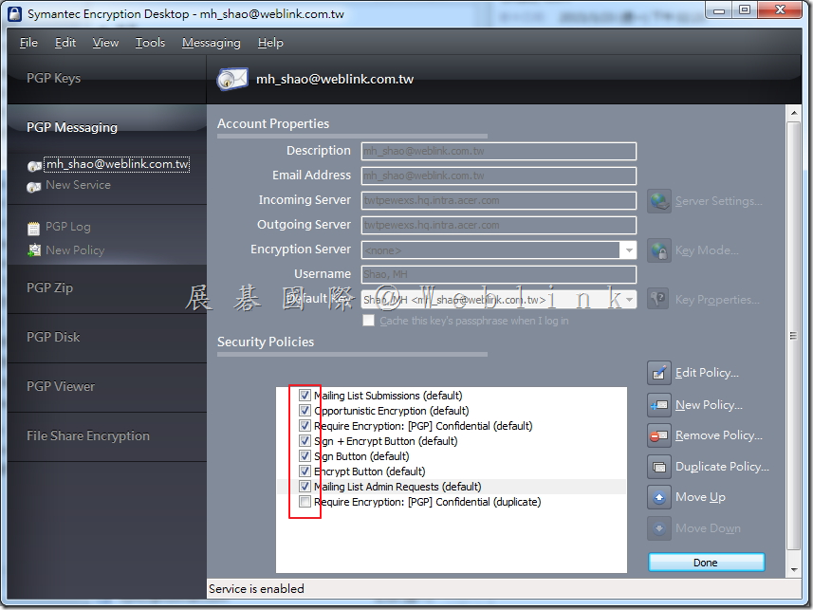Image resolution: width=813 pixels, height=610 pixels.
Task: Click the PGP Log notepad icon
Action: (34, 228)
